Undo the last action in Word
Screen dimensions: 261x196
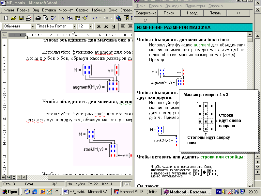click(x=95, y=18)
